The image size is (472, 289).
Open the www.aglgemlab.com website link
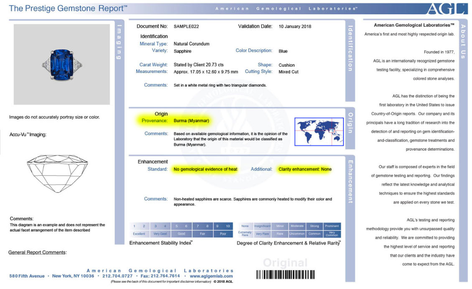tap(211, 276)
